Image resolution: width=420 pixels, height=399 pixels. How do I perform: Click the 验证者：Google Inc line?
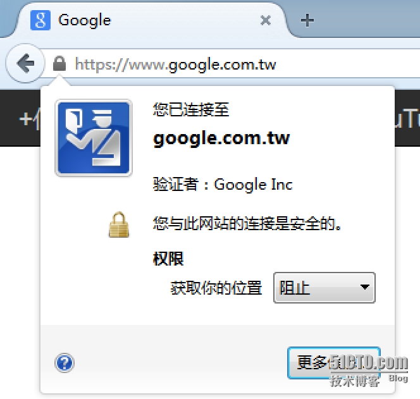point(223,184)
